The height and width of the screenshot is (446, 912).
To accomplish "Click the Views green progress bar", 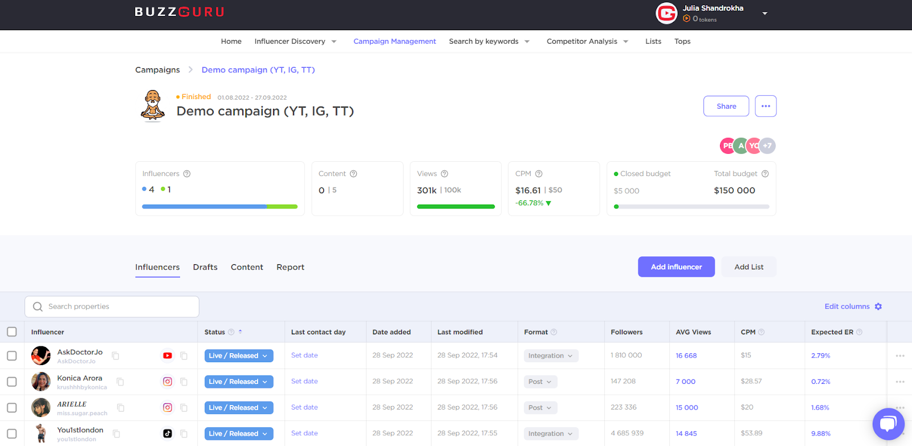I will 456,206.
